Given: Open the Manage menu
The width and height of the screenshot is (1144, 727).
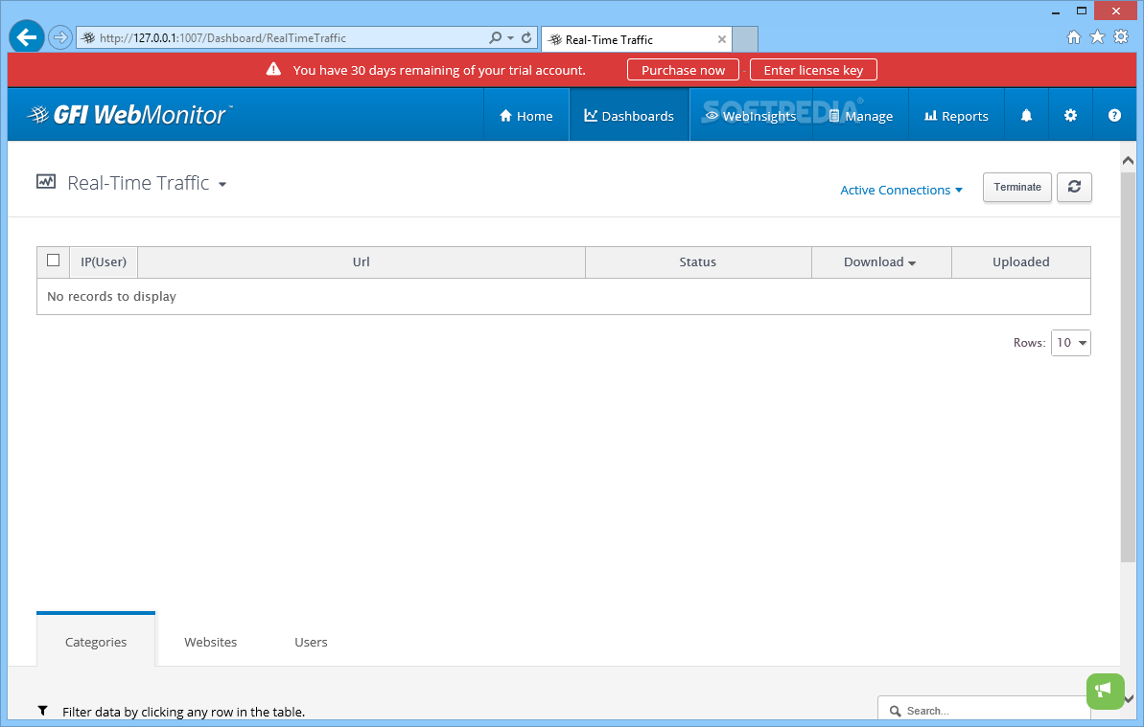Looking at the screenshot, I should pyautogui.click(x=861, y=116).
